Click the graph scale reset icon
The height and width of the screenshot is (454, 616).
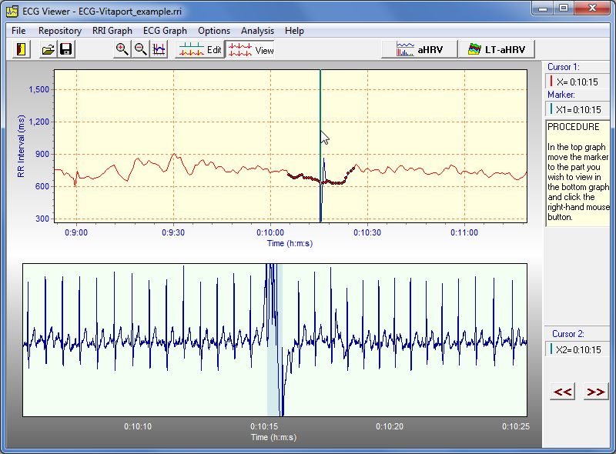tap(159, 50)
